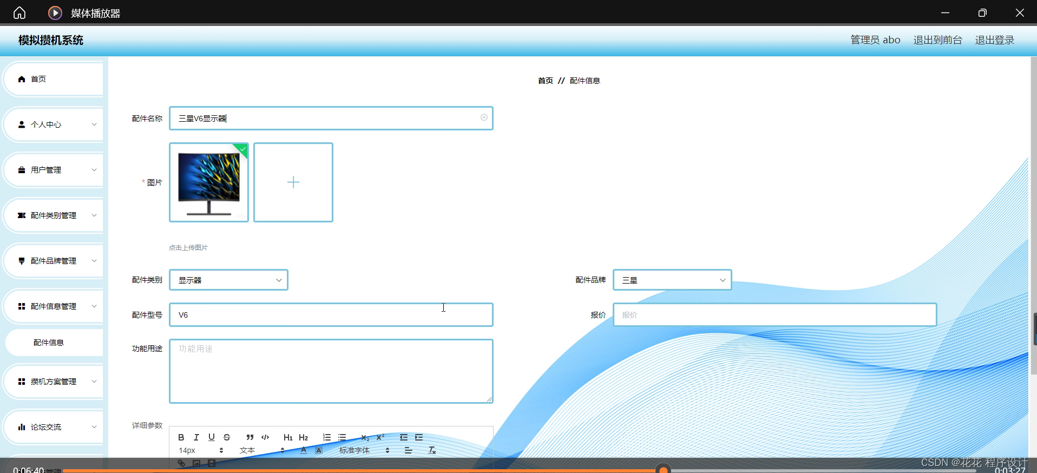This screenshot has height=473, width=1037.
Task: Click the 模拟攒机系统 title
Action: (x=51, y=40)
